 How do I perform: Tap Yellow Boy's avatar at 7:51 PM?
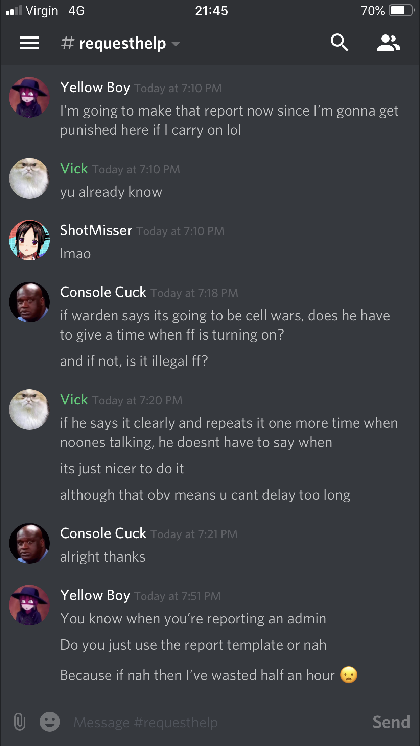point(29,605)
